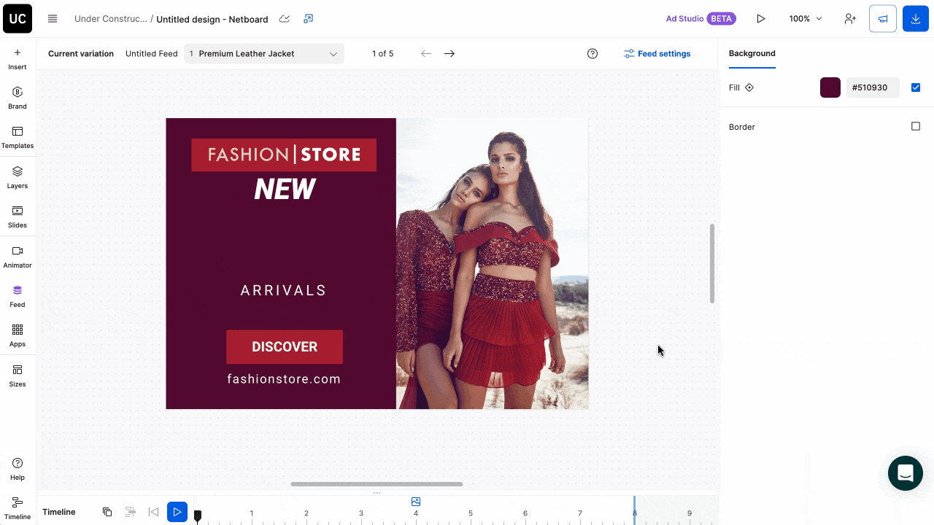Open the Insert panel
The image size is (934, 525).
click(18, 58)
